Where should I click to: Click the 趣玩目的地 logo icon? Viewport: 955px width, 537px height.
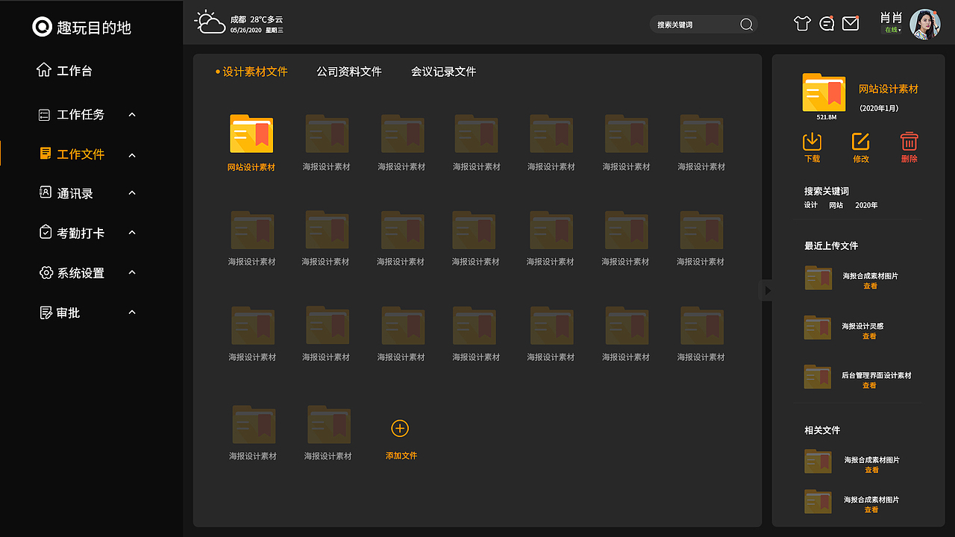tap(43, 27)
